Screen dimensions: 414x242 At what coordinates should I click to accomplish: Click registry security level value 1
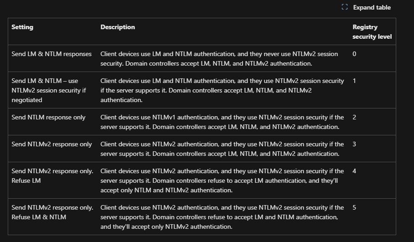[x=354, y=81]
